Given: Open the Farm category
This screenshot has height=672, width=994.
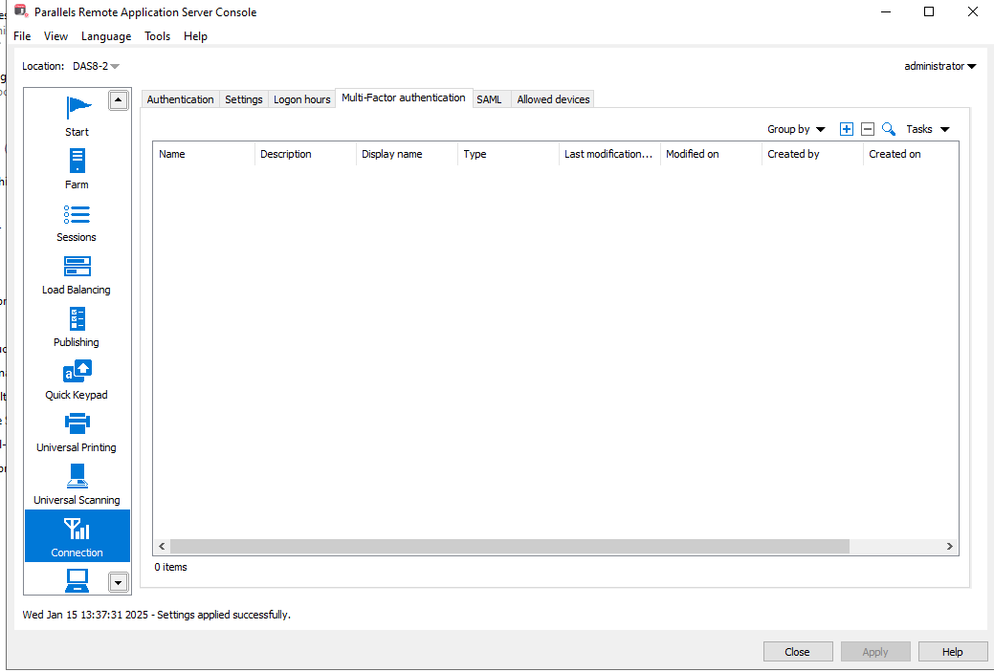Looking at the screenshot, I should click(77, 168).
